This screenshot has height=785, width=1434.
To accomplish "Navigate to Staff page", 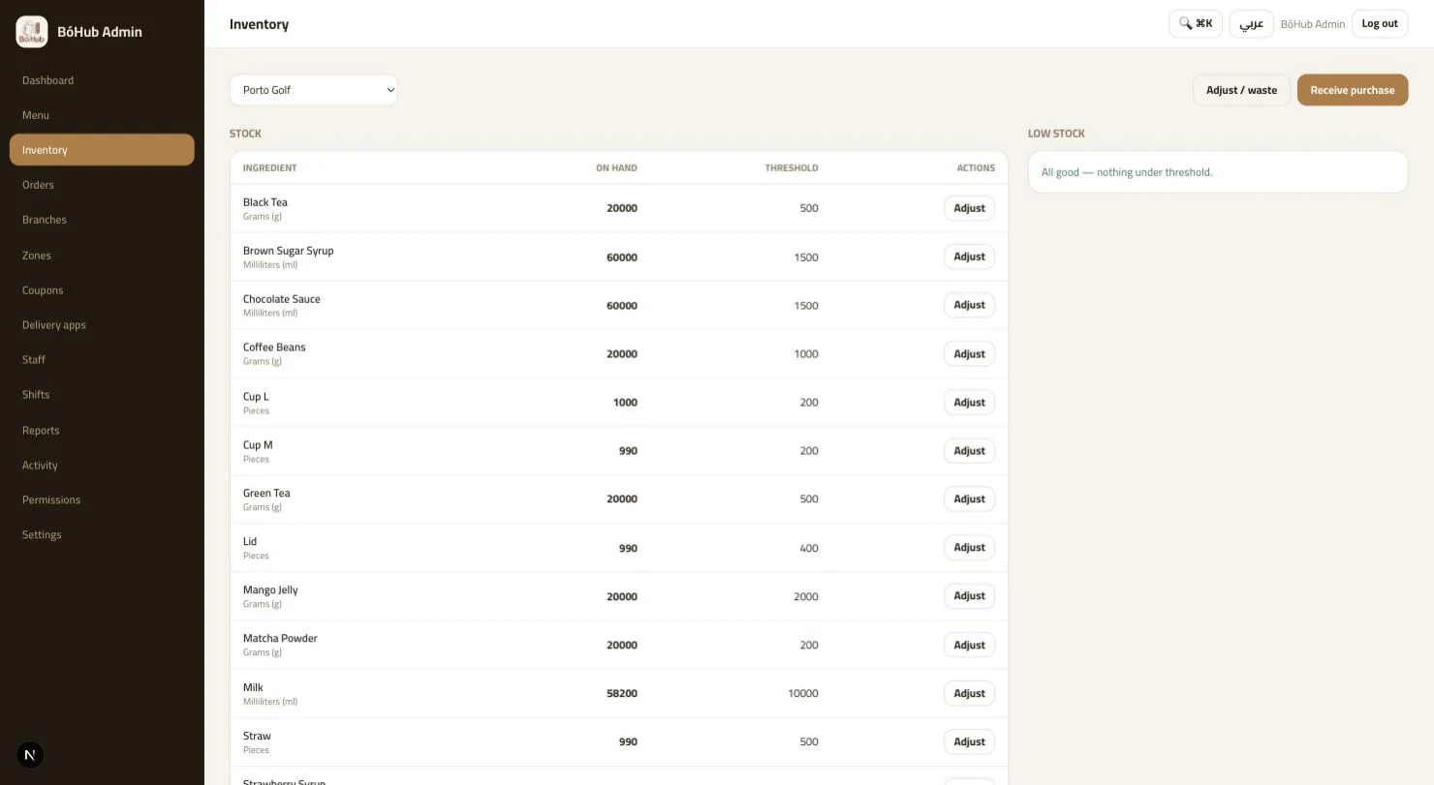I will pos(102,360).
